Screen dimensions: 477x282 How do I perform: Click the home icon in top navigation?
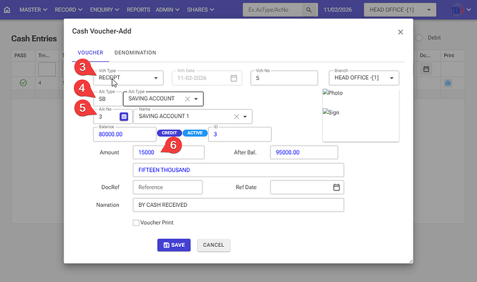(8, 10)
